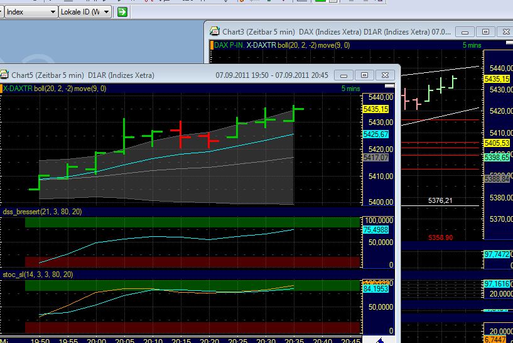Image resolution: width=513 pixels, height=343 pixels.
Task: Close the Chart5 window
Action: pyautogui.click(x=385, y=75)
